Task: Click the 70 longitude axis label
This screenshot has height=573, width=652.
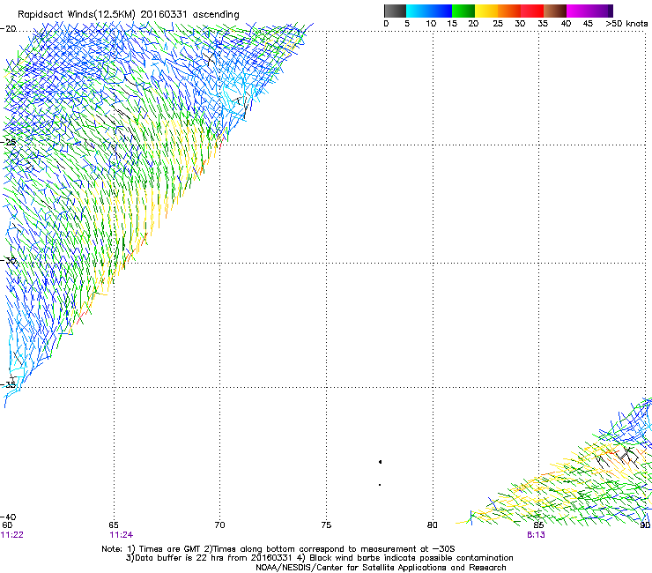Action: pos(219,525)
